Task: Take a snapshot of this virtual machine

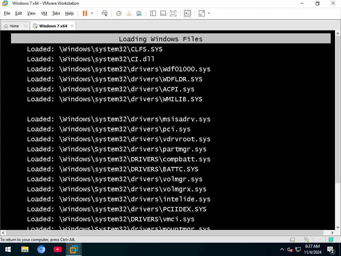Action: (119, 13)
